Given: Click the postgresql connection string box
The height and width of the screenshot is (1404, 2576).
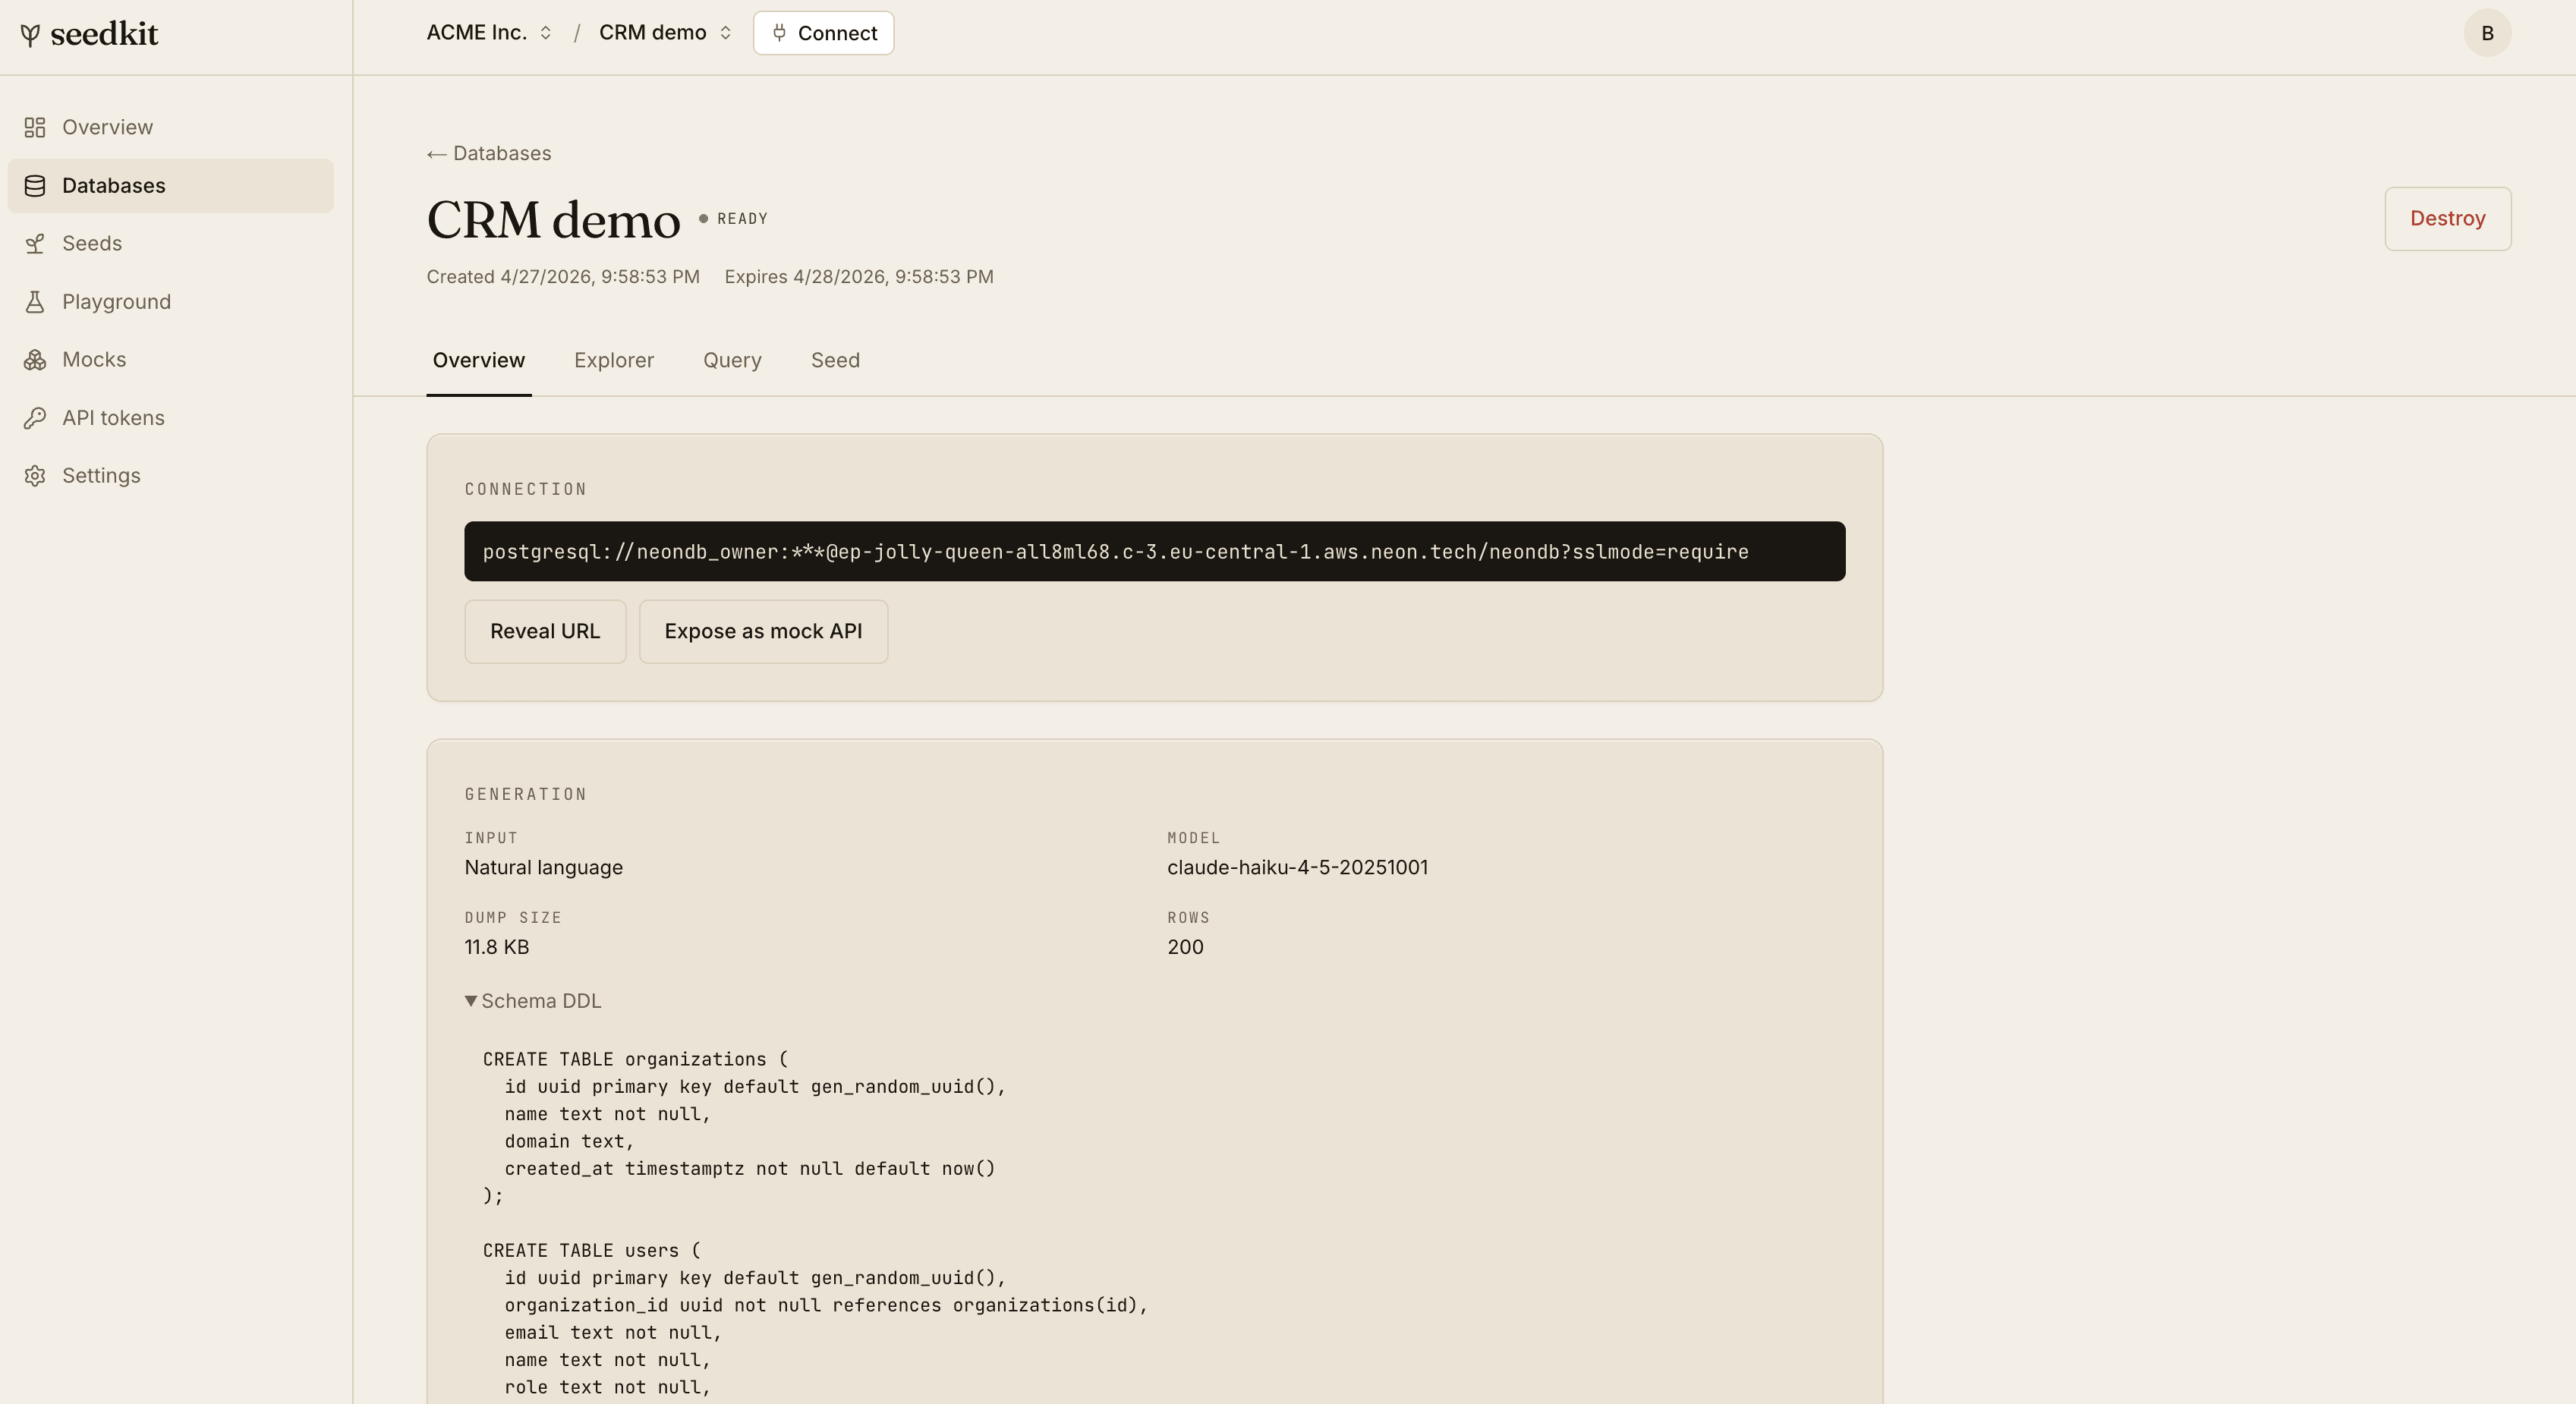Looking at the screenshot, I should click(1154, 551).
